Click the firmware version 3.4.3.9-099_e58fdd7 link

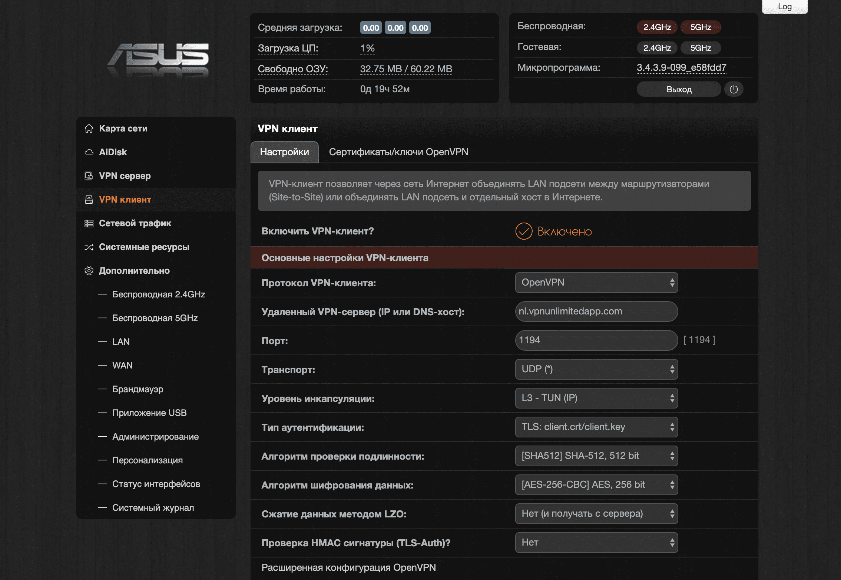click(x=681, y=68)
